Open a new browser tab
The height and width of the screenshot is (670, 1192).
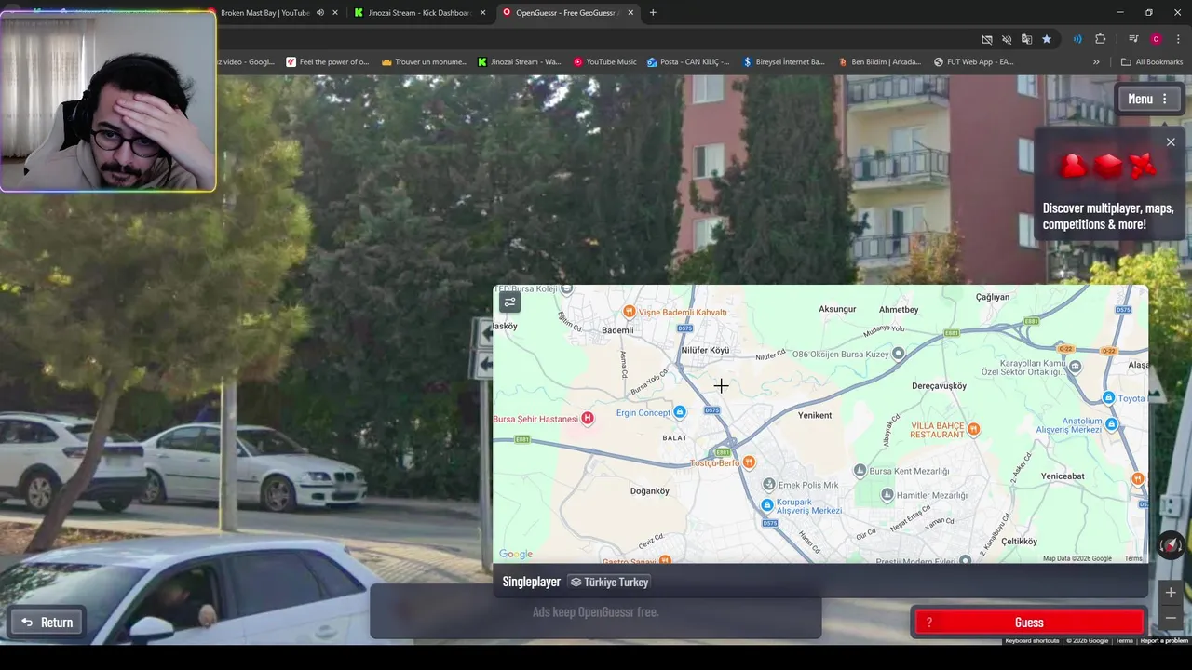(x=653, y=13)
